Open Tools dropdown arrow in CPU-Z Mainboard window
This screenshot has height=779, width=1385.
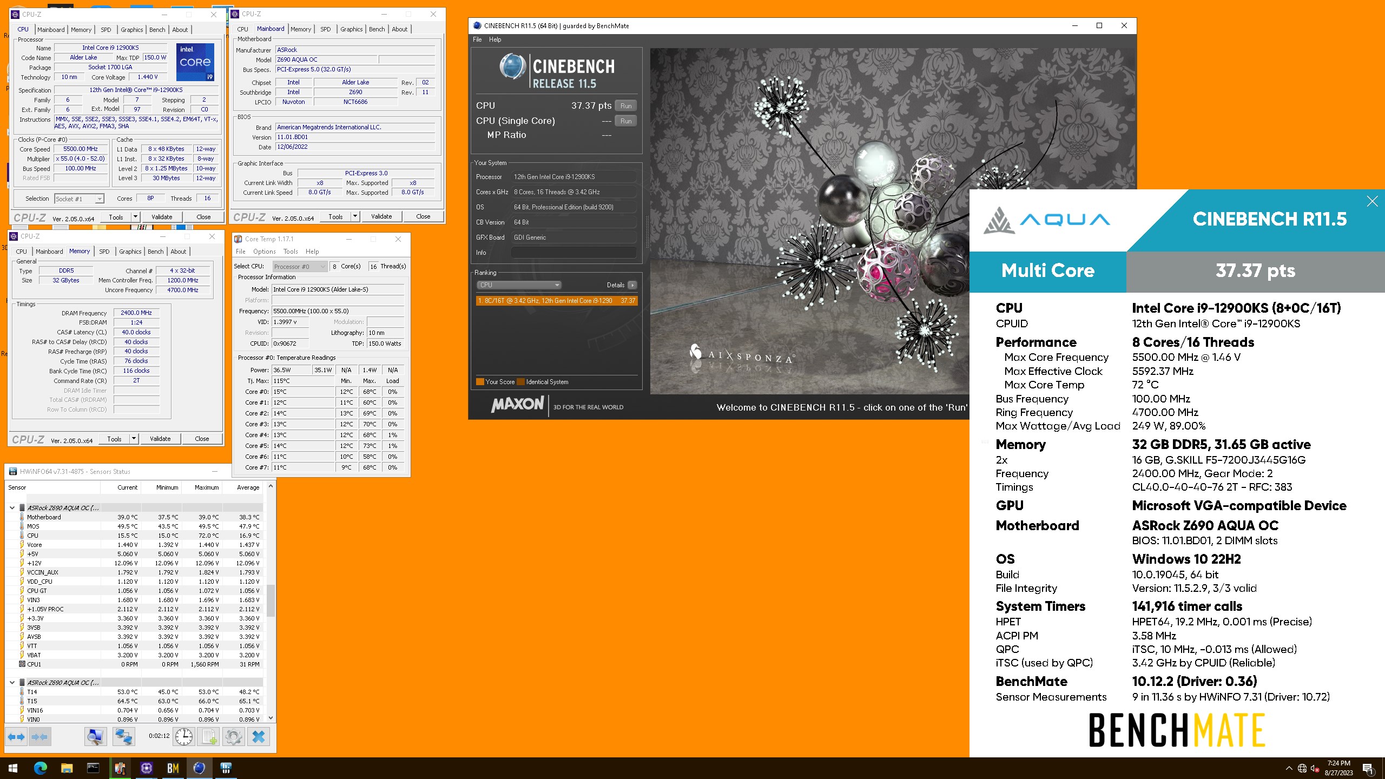(355, 216)
